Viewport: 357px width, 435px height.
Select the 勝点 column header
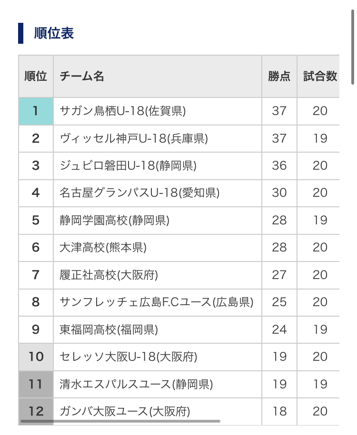point(279,76)
